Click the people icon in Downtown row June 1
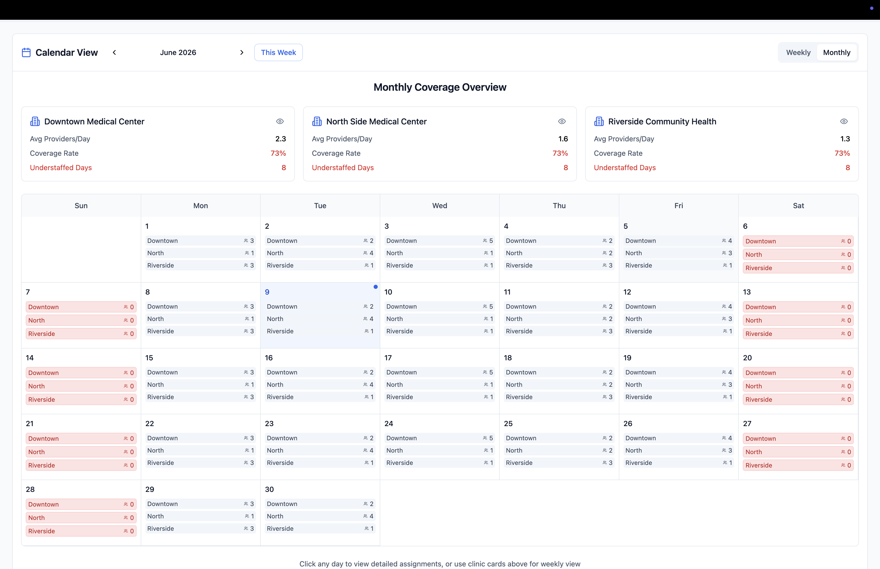This screenshot has width=880, height=569. coord(246,241)
